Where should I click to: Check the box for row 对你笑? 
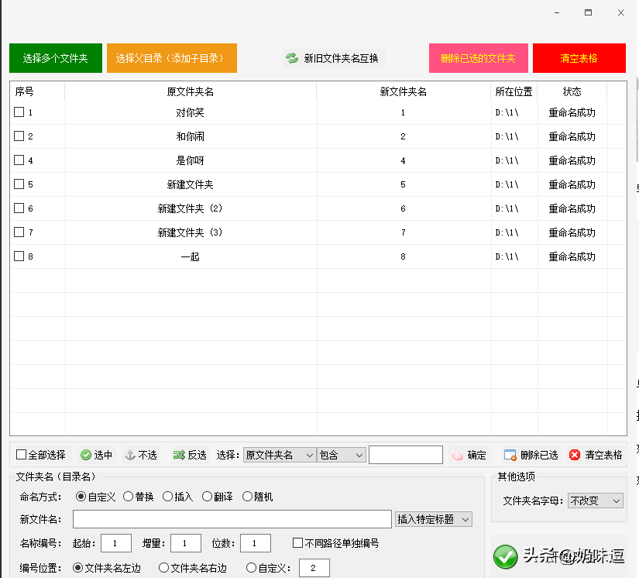[19, 112]
